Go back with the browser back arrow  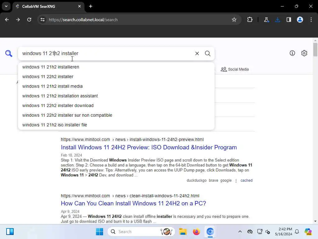[7, 20]
